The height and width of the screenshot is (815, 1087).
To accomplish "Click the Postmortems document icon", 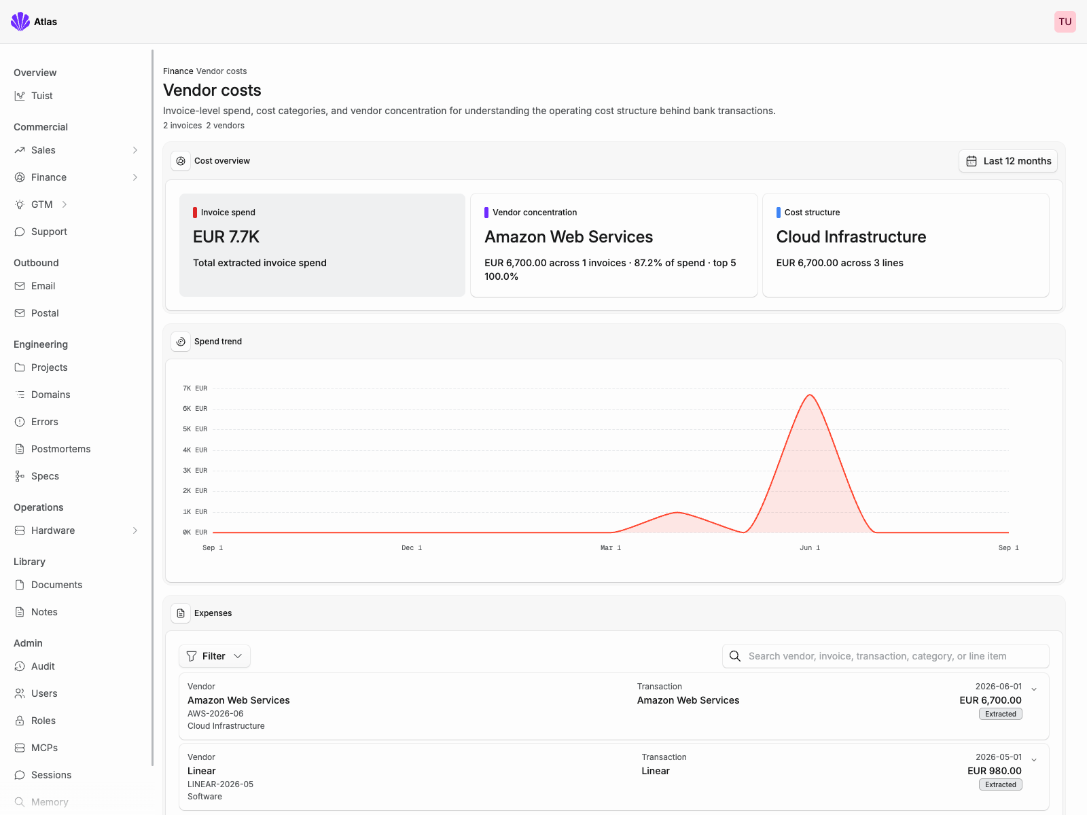I will click(x=20, y=449).
